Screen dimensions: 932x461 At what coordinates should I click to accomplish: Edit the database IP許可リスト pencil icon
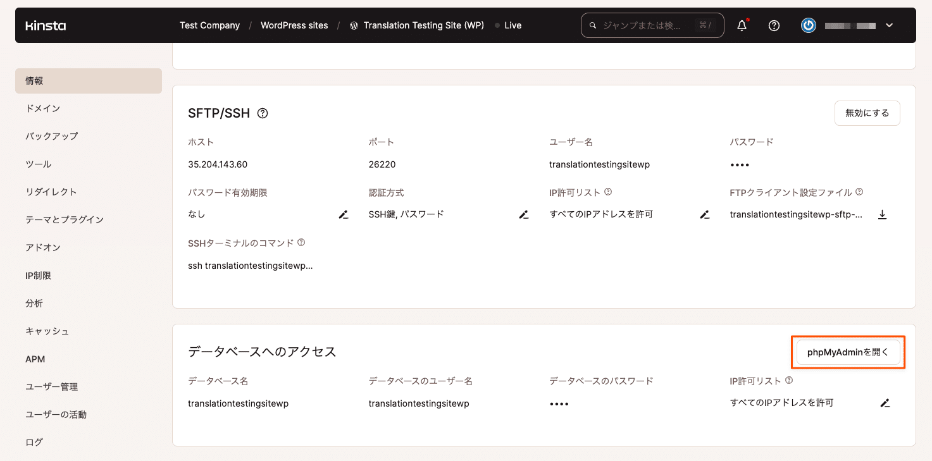(885, 403)
